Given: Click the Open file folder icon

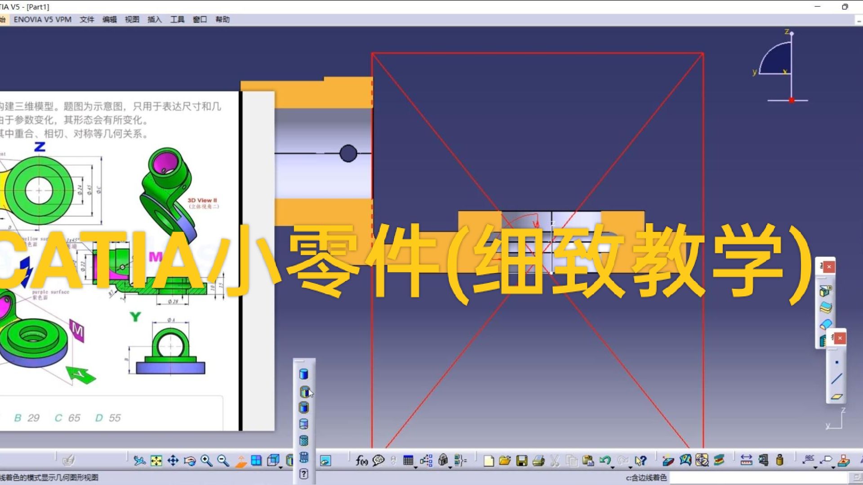Looking at the screenshot, I should (505, 460).
